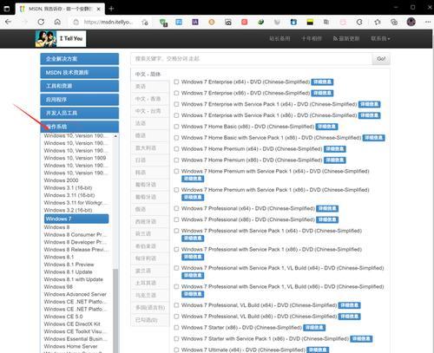Click the OS list scrollbar thumb

(115, 311)
